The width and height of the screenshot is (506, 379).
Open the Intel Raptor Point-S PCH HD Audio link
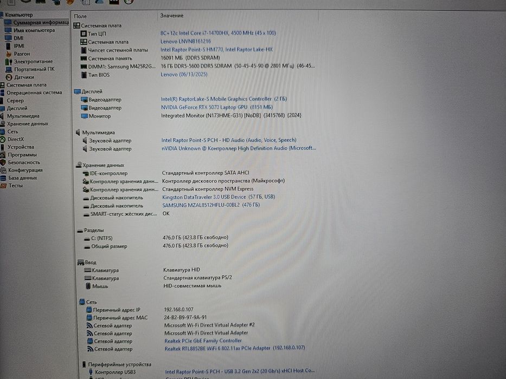pyautogui.click(x=229, y=140)
